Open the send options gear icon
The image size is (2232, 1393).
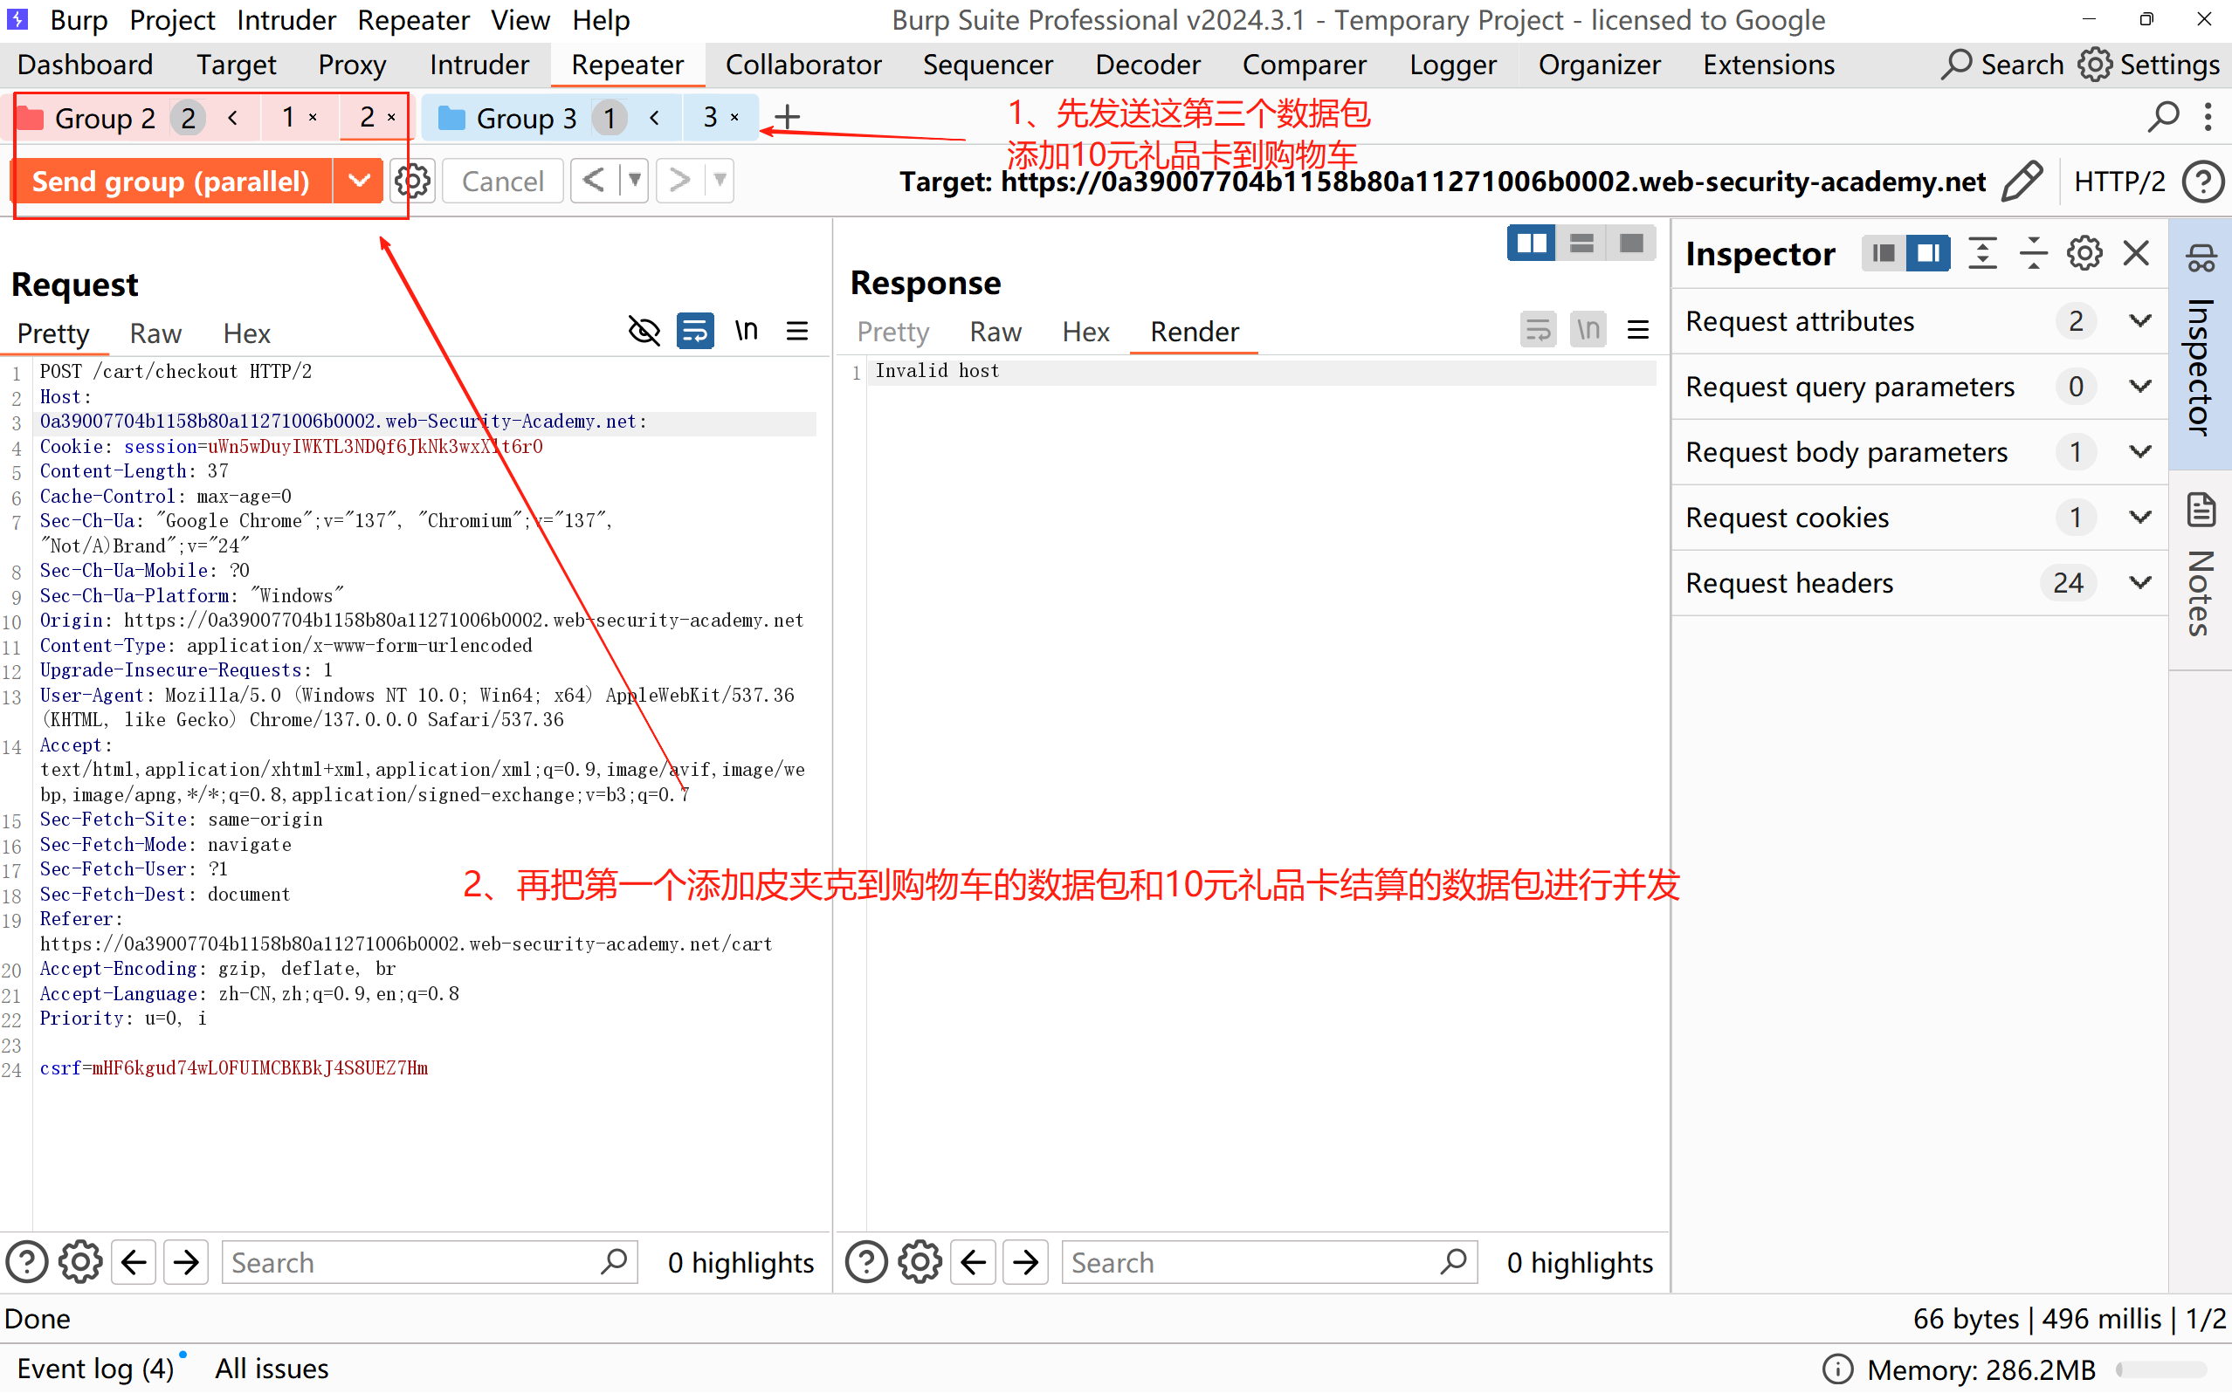[x=412, y=181]
